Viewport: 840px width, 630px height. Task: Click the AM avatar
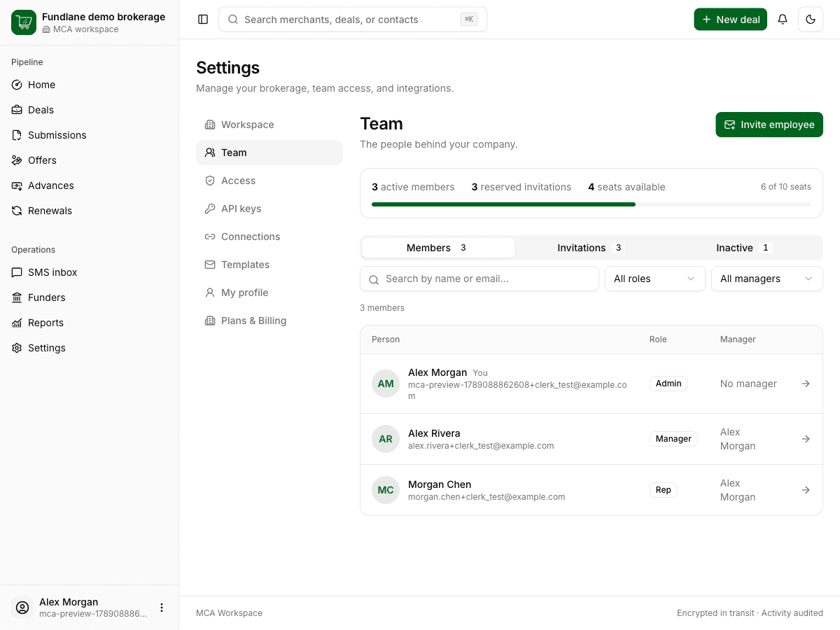point(386,384)
